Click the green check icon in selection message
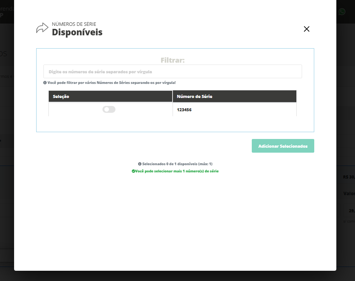 click(x=133, y=171)
